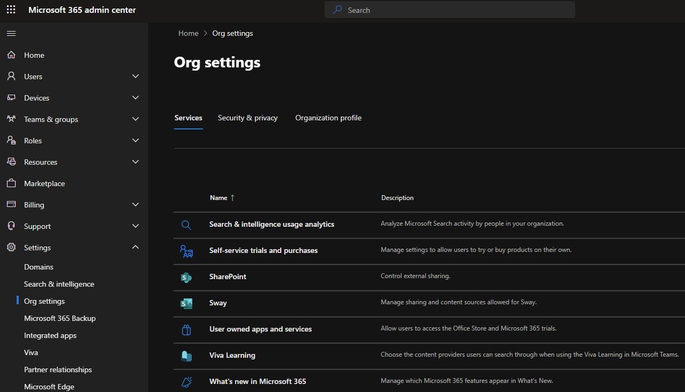Click the Viva Learning icon

(186, 356)
